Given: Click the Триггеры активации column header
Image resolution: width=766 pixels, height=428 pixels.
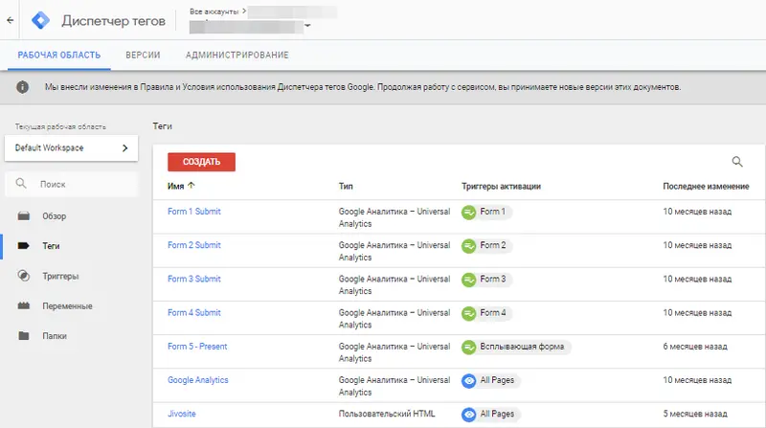Looking at the screenshot, I should 501,186.
